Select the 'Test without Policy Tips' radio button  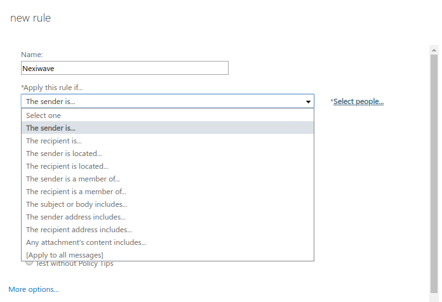pyautogui.click(x=29, y=263)
